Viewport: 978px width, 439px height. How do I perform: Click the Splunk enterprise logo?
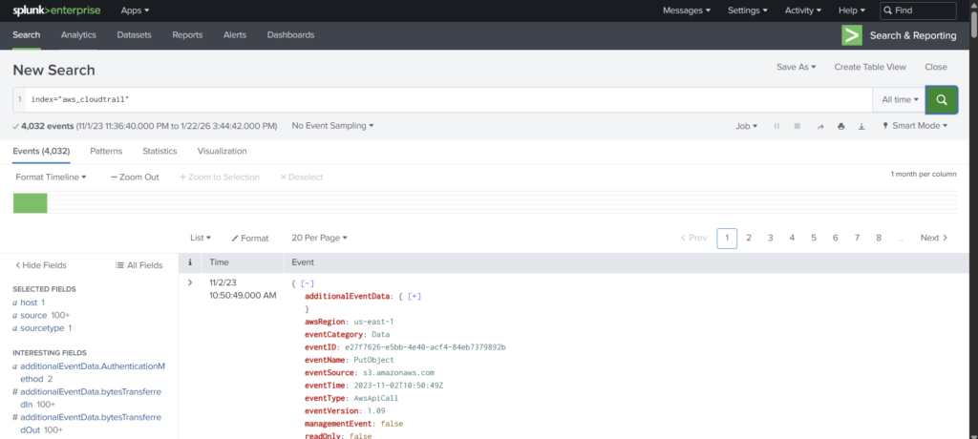[53, 10]
